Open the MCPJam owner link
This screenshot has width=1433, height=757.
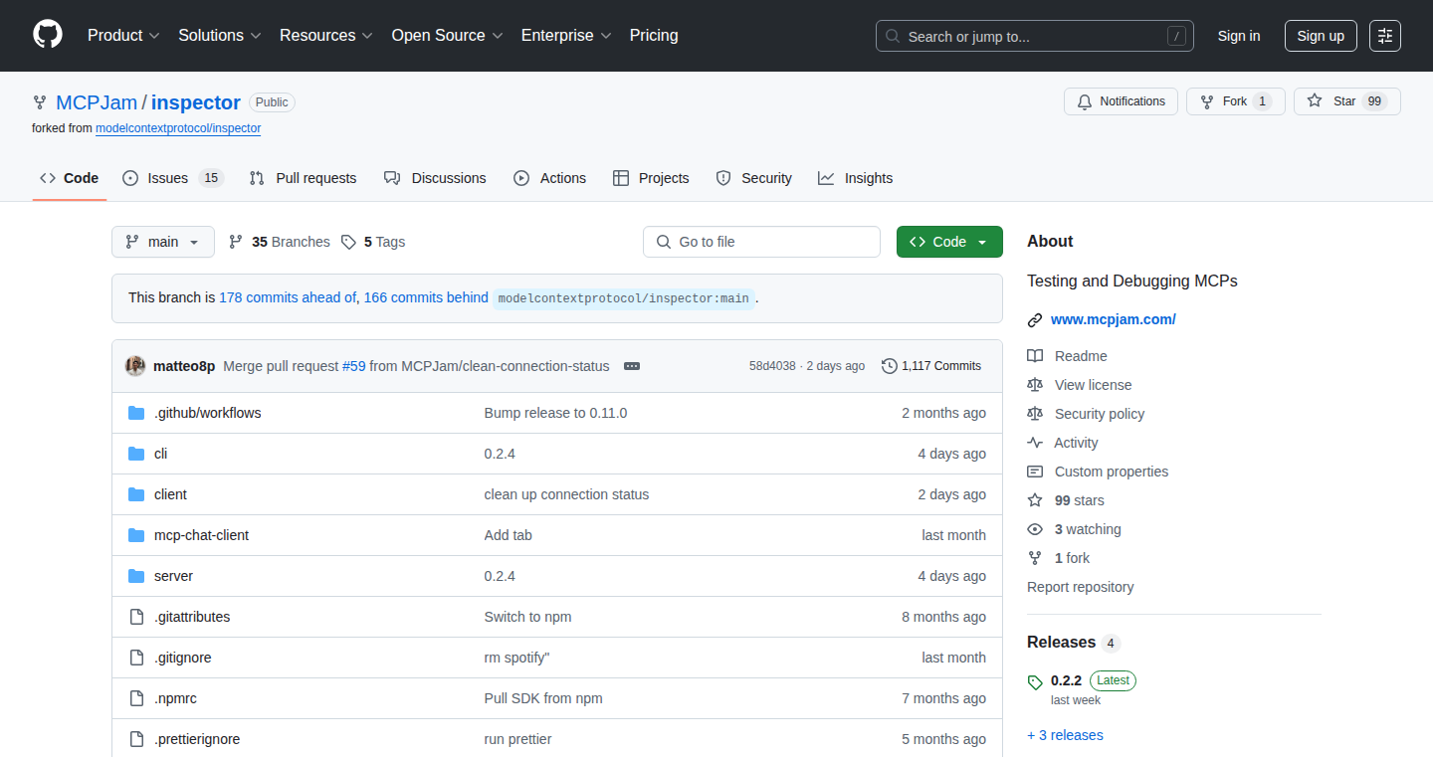tap(97, 102)
